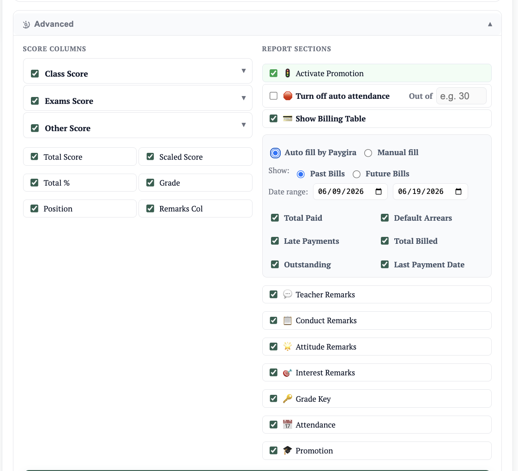Select the Manual fill radio option
518x471 pixels.
click(x=368, y=153)
